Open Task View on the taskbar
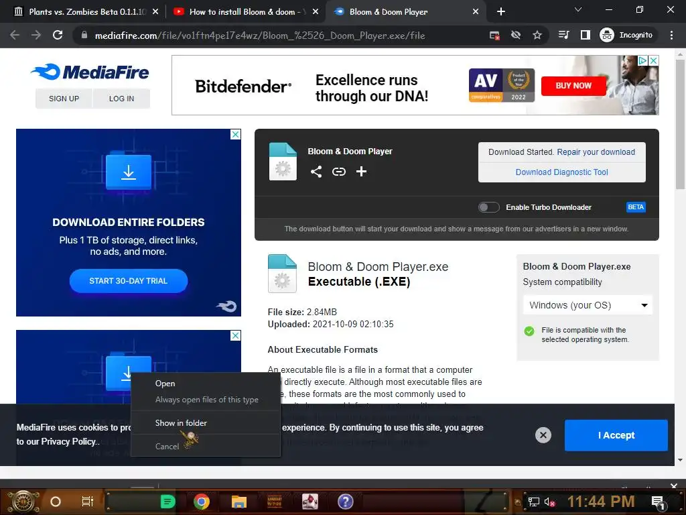 [x=88, y=502]
